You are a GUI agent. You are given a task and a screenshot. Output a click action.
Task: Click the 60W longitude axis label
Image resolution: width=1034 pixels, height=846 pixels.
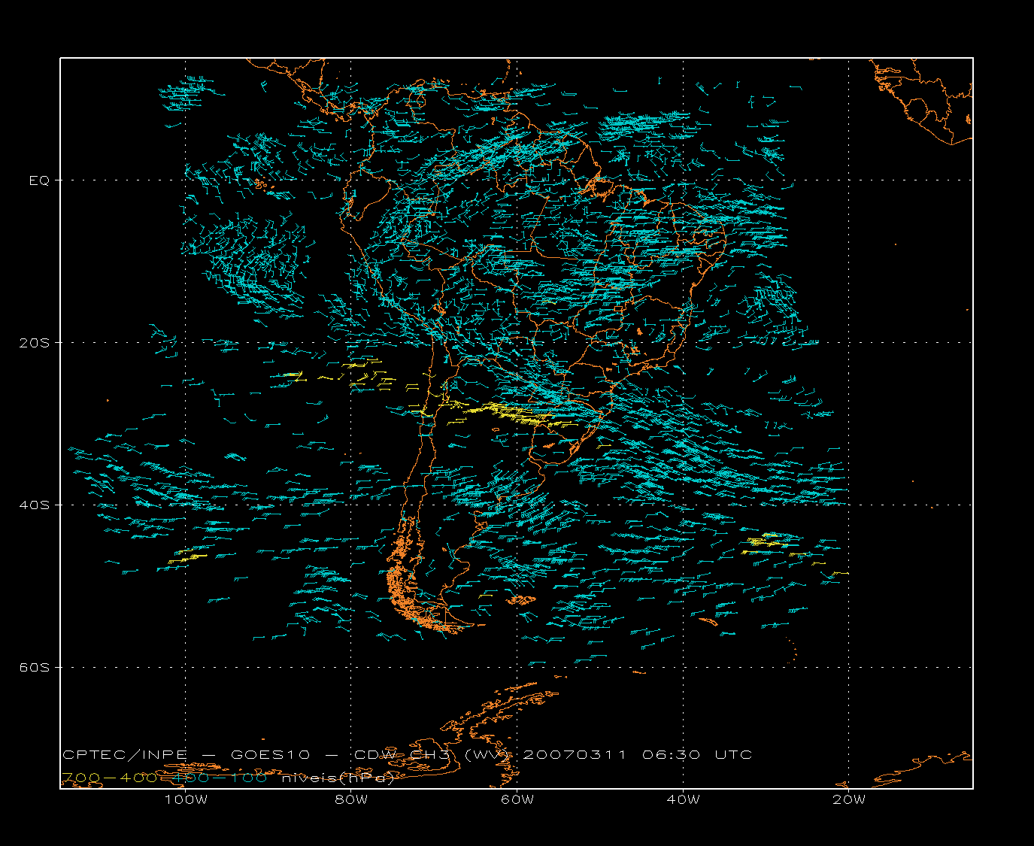[x=517, y=799]
